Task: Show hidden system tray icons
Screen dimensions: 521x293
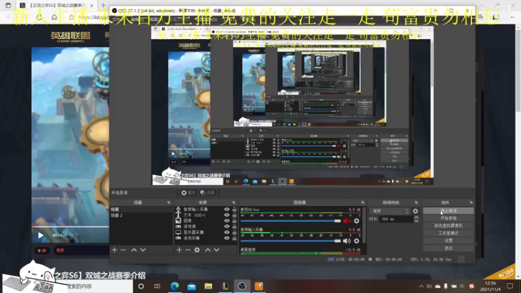Action: (421, 286)
